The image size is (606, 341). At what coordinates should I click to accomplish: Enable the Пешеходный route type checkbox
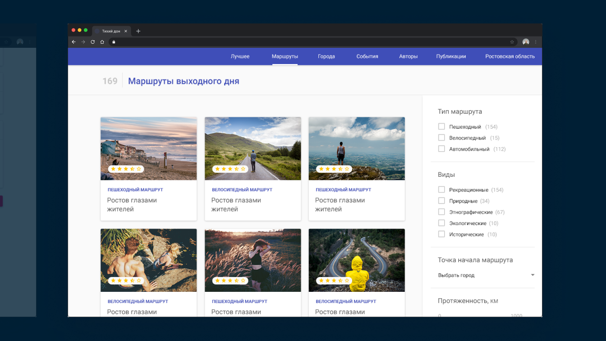point(441,127)
